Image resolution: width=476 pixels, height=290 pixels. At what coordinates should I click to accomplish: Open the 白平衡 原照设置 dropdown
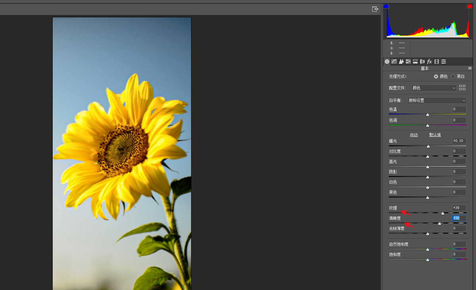point(437,100)
